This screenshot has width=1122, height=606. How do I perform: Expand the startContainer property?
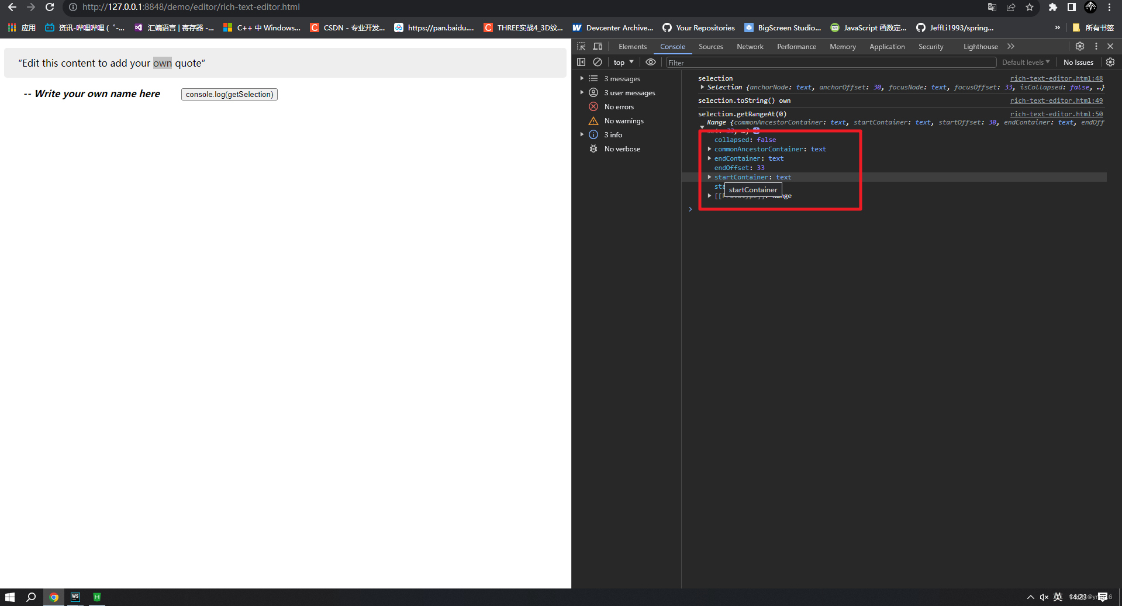[709, 177]
